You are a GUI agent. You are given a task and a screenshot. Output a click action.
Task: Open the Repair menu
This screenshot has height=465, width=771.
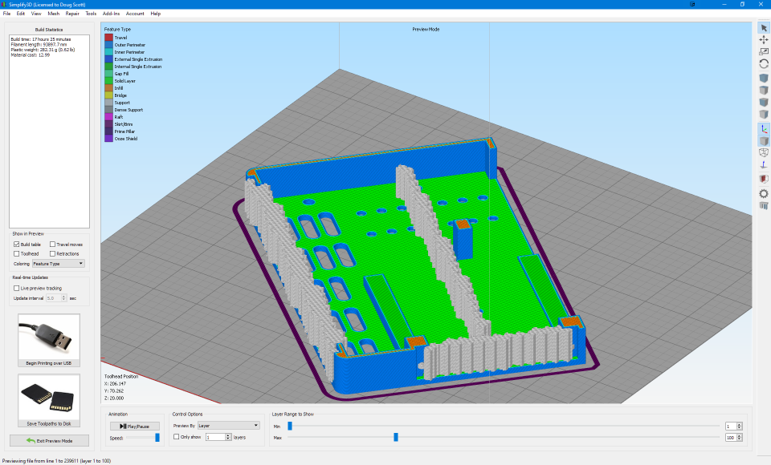[x=72, y=14]
